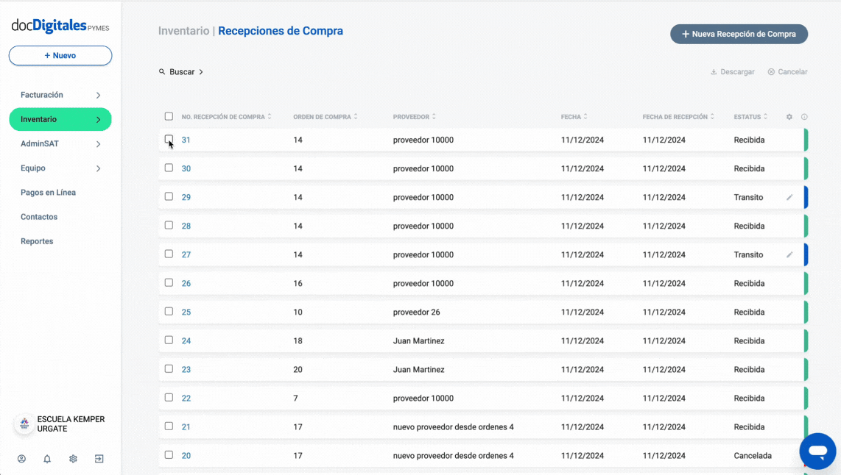Check the box for reception 20
The width and height of the screenshot is (841, 475).
pos(169,454)
